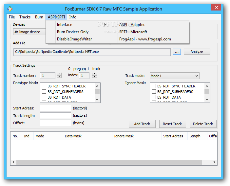Click the Reset Track button

pos(172,124)
